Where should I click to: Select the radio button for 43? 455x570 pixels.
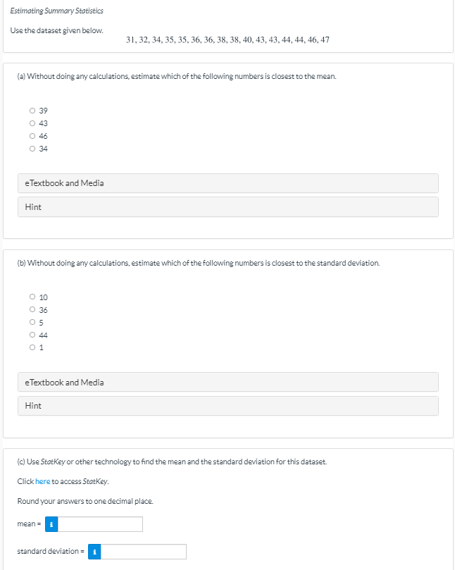(32, 123)
